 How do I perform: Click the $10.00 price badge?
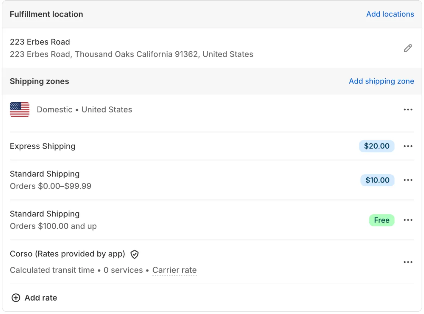377,180
